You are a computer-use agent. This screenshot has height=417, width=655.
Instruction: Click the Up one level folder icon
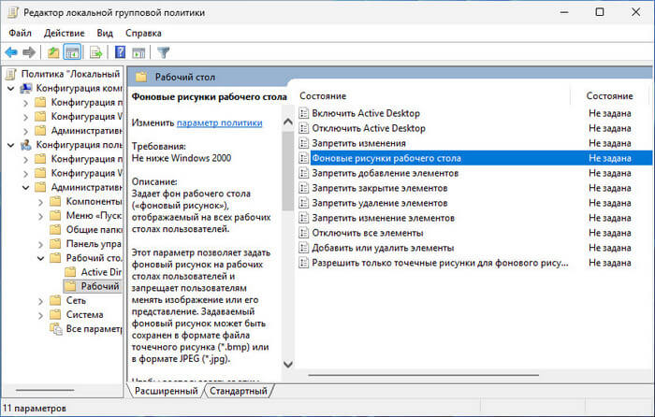pos(54,52)
